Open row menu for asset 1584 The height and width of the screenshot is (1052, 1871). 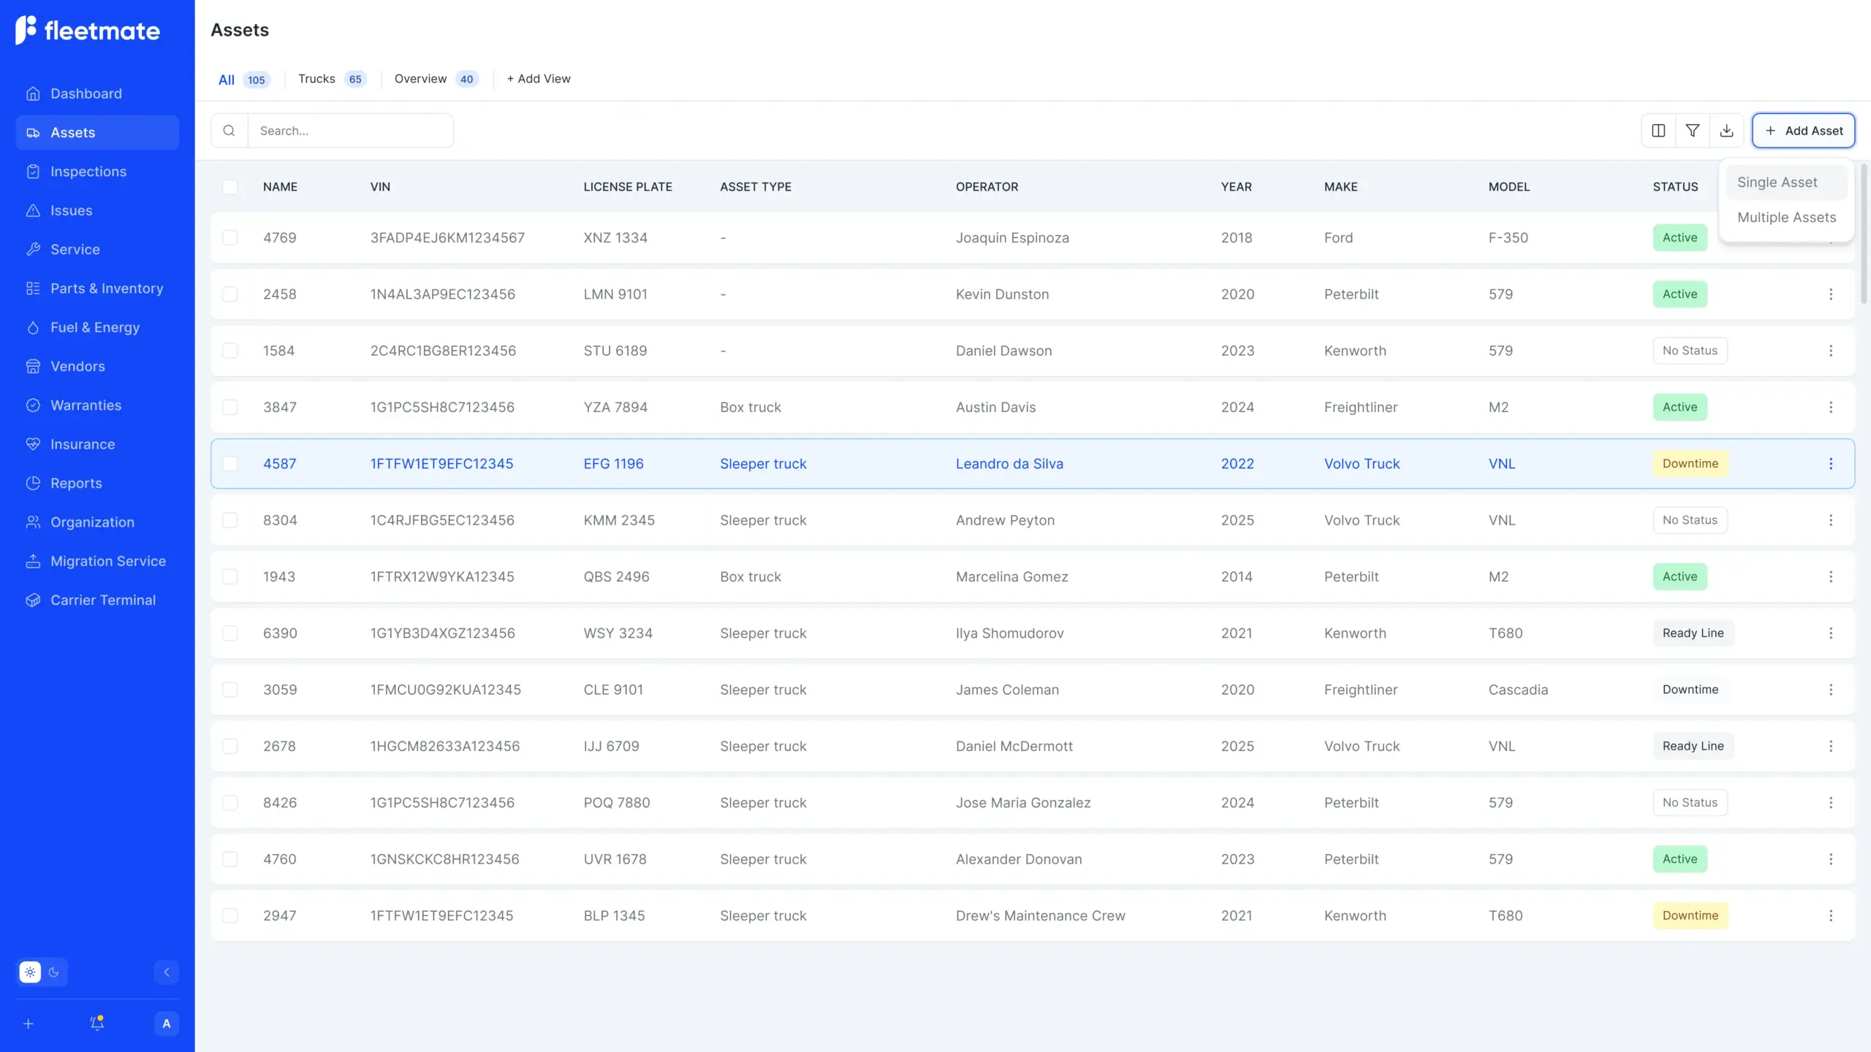pos(1831,351)
